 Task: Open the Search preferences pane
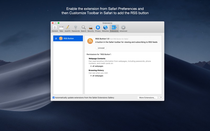[x=83, y=29]
